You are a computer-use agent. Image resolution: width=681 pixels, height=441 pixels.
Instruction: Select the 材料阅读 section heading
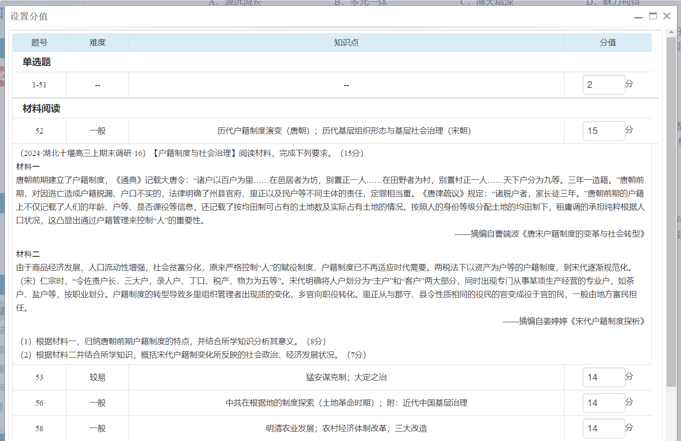(41, 108)
